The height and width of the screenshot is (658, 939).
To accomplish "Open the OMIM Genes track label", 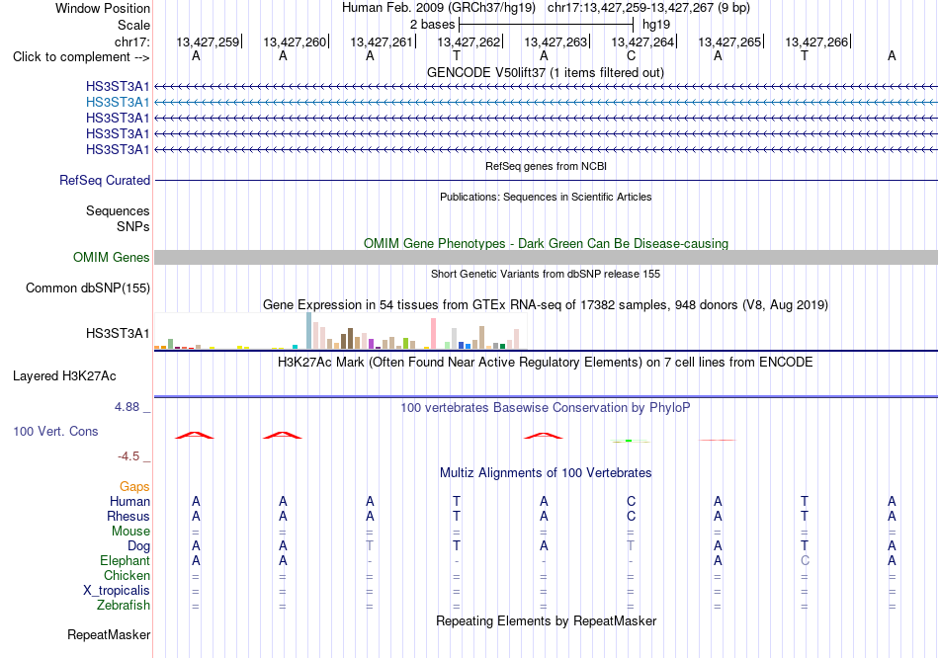I will [111, 258].
